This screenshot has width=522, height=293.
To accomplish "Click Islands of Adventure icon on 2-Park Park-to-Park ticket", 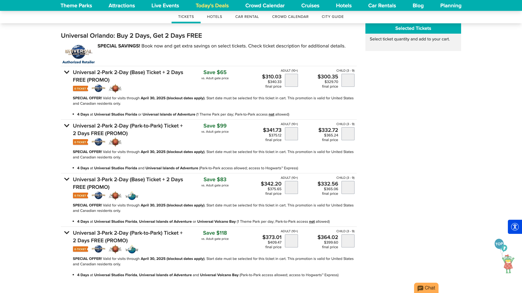I will click(115, 142).
